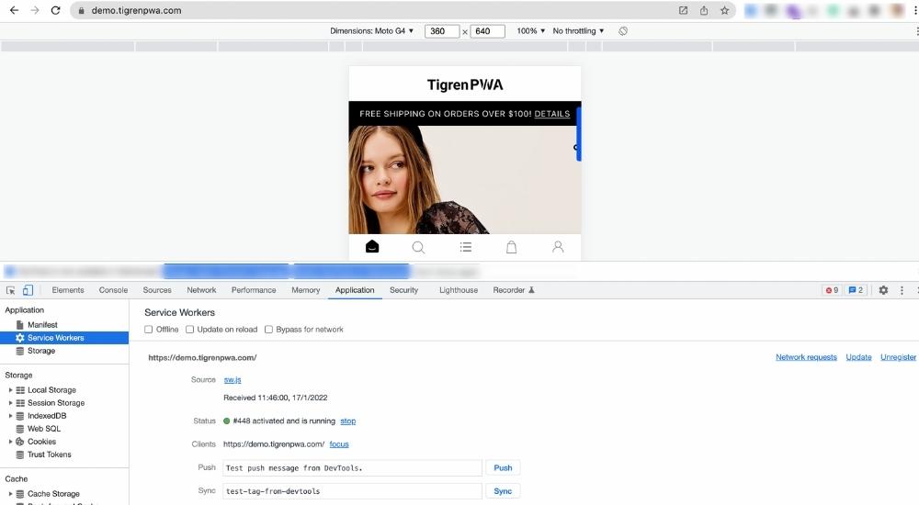The width and height of the screenshot is (919, 505).
Task: Toggle Bypass for network checkbox
Action: coord(269,330)
